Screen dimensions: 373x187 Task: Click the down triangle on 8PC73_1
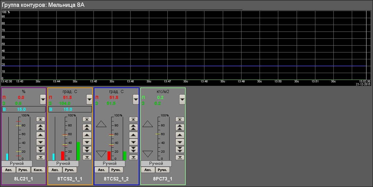tap(147, 154)
